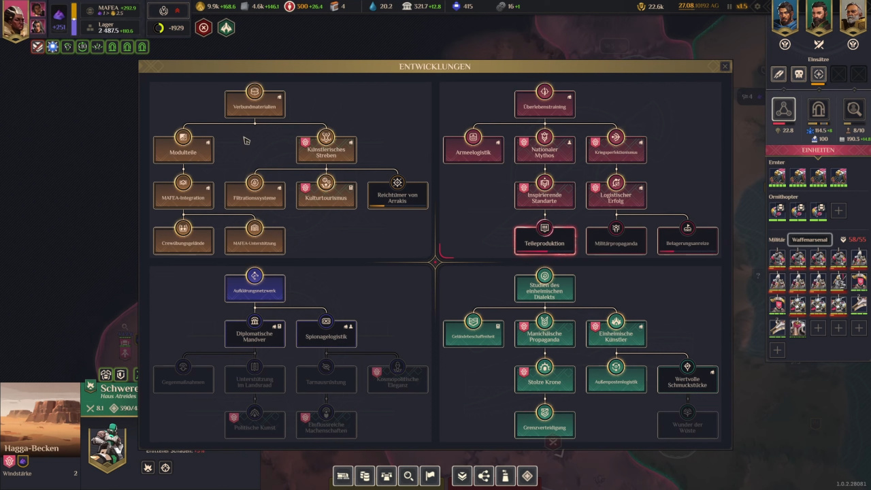Click the Kriegsperfektionismus node

[x=616, y=150]
